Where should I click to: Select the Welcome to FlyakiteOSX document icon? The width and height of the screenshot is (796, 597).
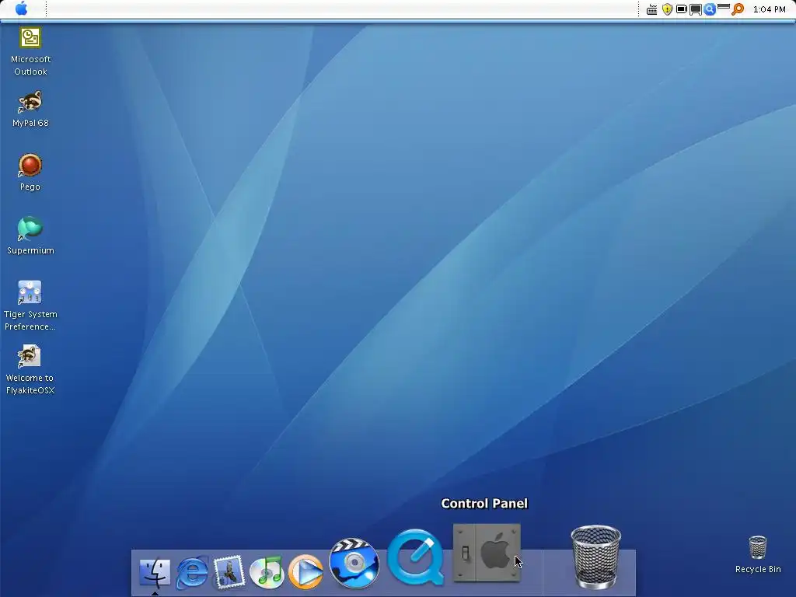[x=29, y=356]
